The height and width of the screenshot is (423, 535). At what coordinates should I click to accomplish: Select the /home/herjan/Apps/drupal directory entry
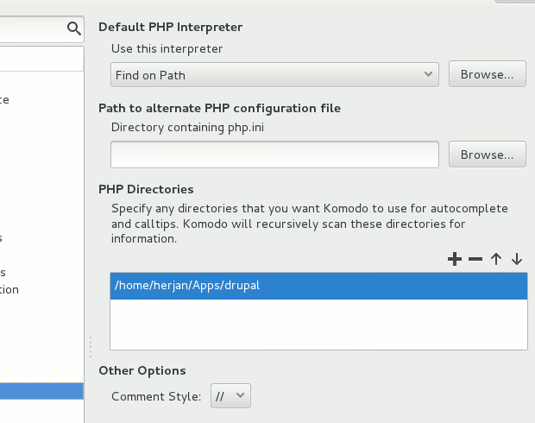tap(318, 286)
